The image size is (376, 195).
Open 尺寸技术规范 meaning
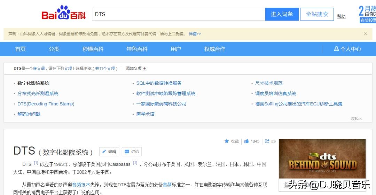[269, 83]
